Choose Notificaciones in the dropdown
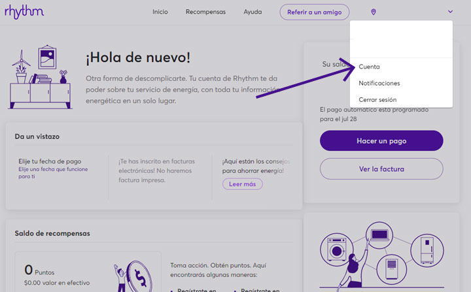Screen dimensions: 471x292 [379, 83]
